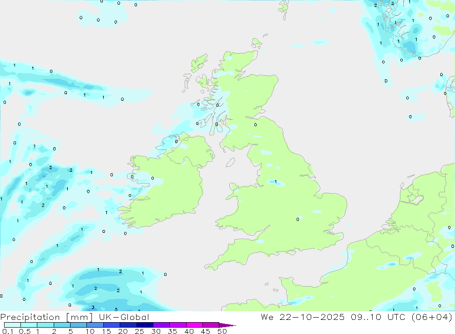Click the "30" legend tick label
Screen dimensions: 455x334
click(x=156, y=331)
